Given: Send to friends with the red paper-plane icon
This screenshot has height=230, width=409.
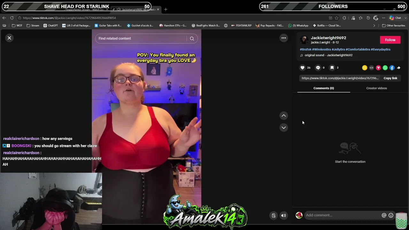Looking at the screenshot, I should click(x=378, y=68).
